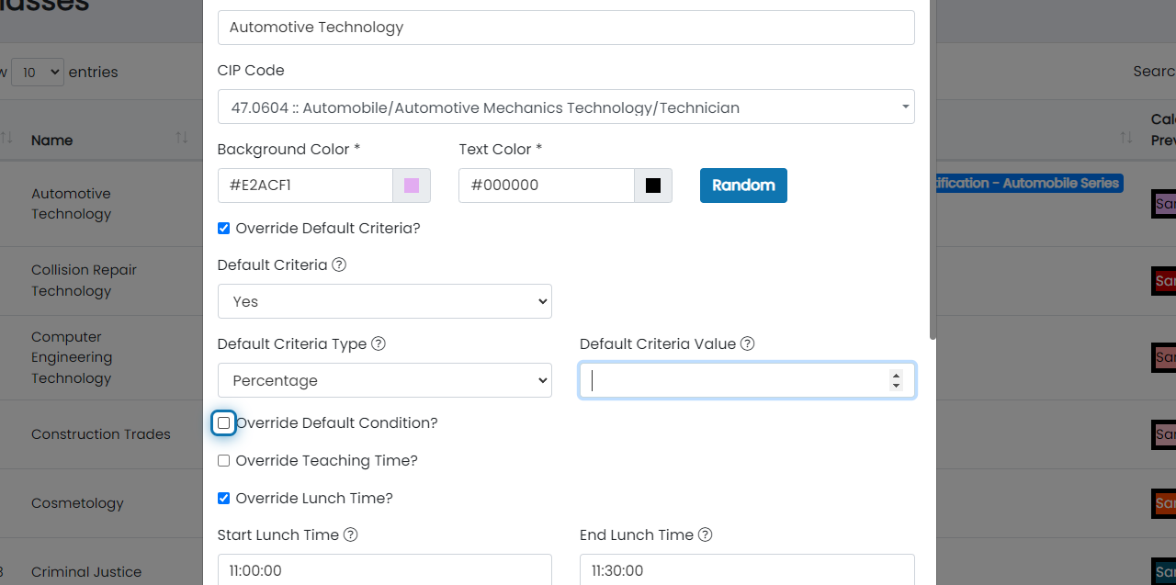The width and height of the screenshot is (1176, 585).
Task: Uncheck Override Default Criteria checkbox
Action: [x=223, y=228]
